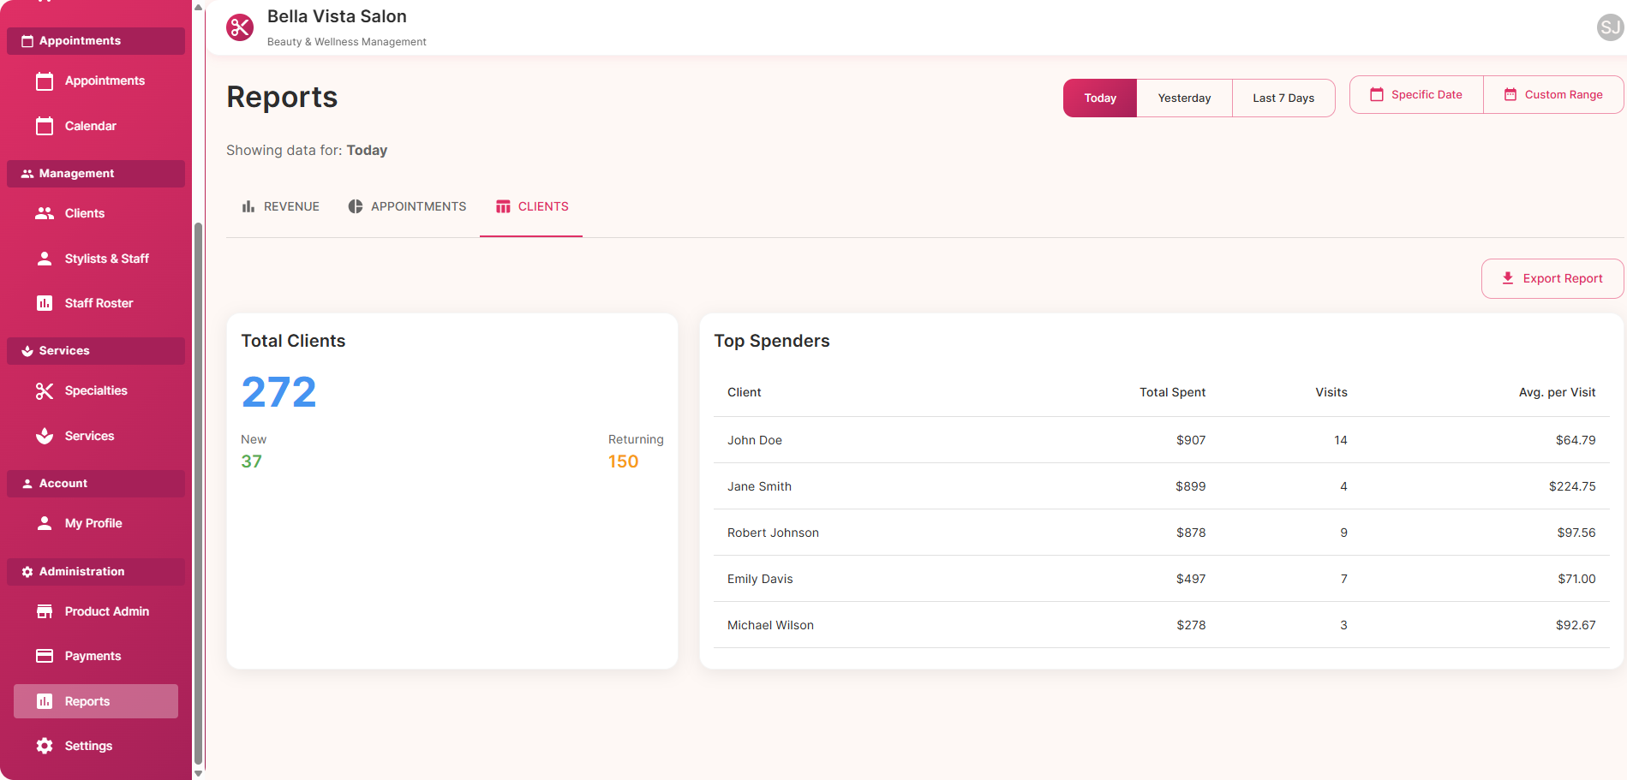Open the Staff Roster page
Screen dimensions: 1627x780
tap(99, 303)
